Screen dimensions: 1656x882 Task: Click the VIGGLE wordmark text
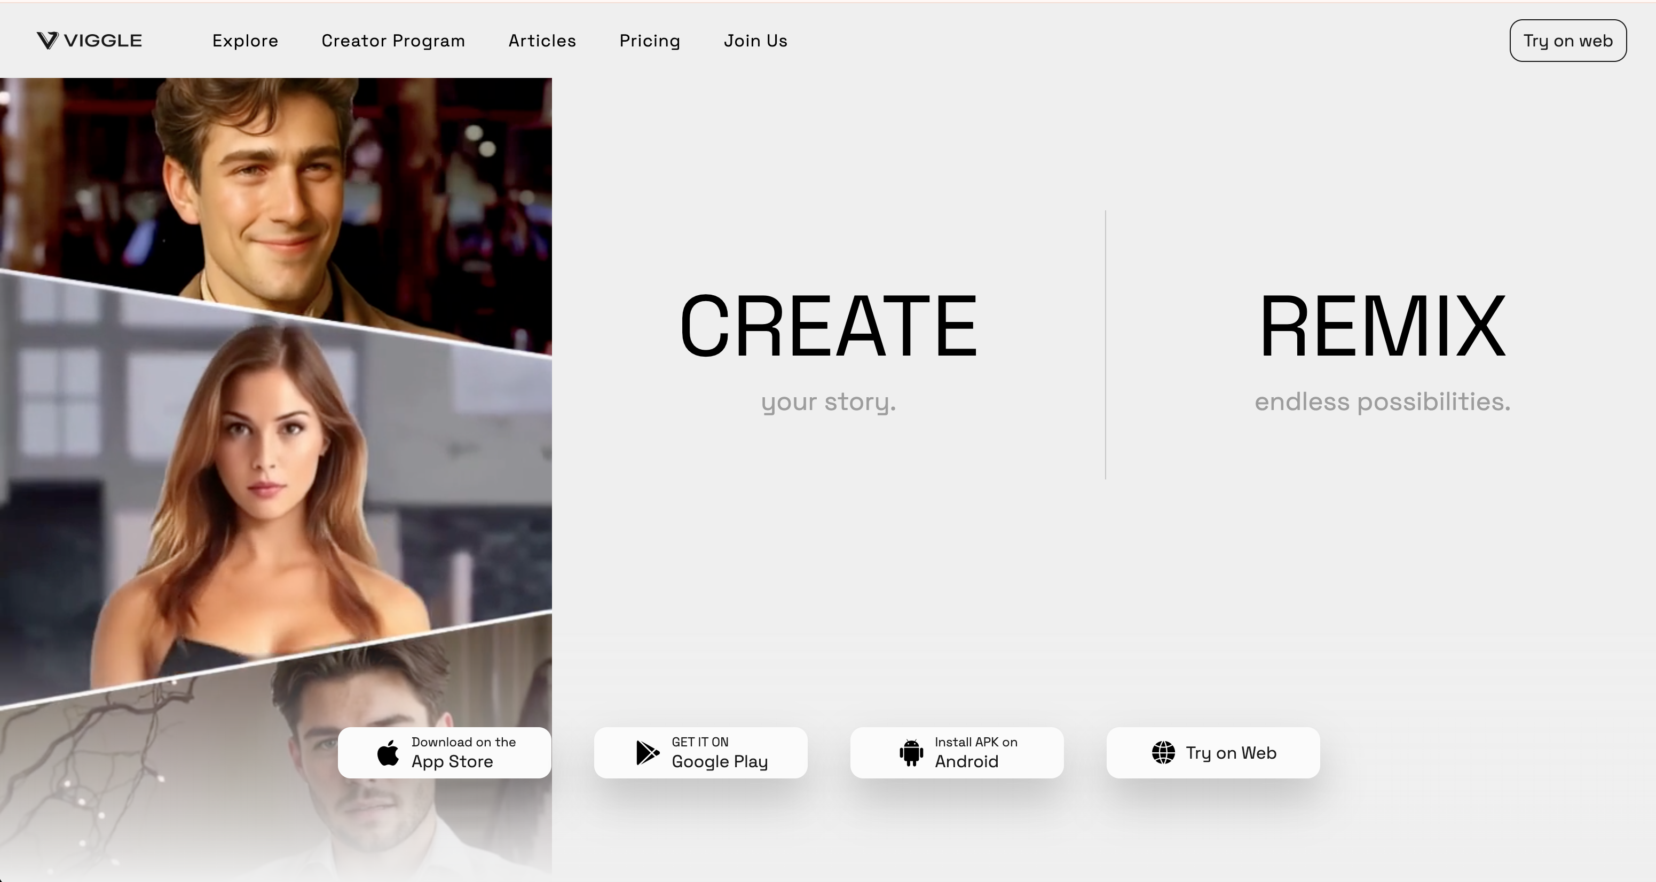coord(103,41)
